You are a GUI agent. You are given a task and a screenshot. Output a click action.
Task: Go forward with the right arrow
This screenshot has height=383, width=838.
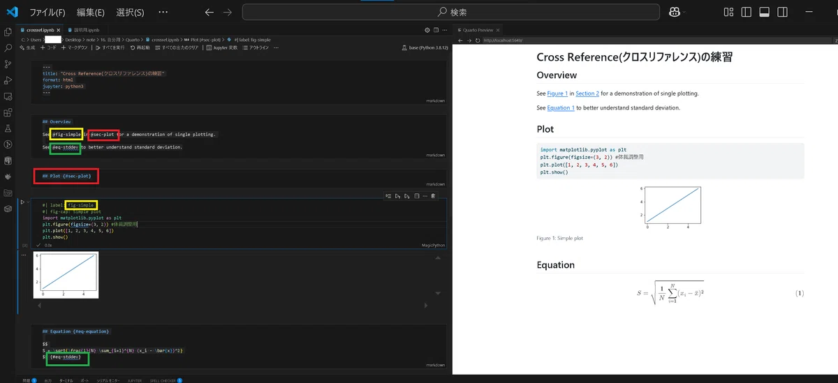227,12
